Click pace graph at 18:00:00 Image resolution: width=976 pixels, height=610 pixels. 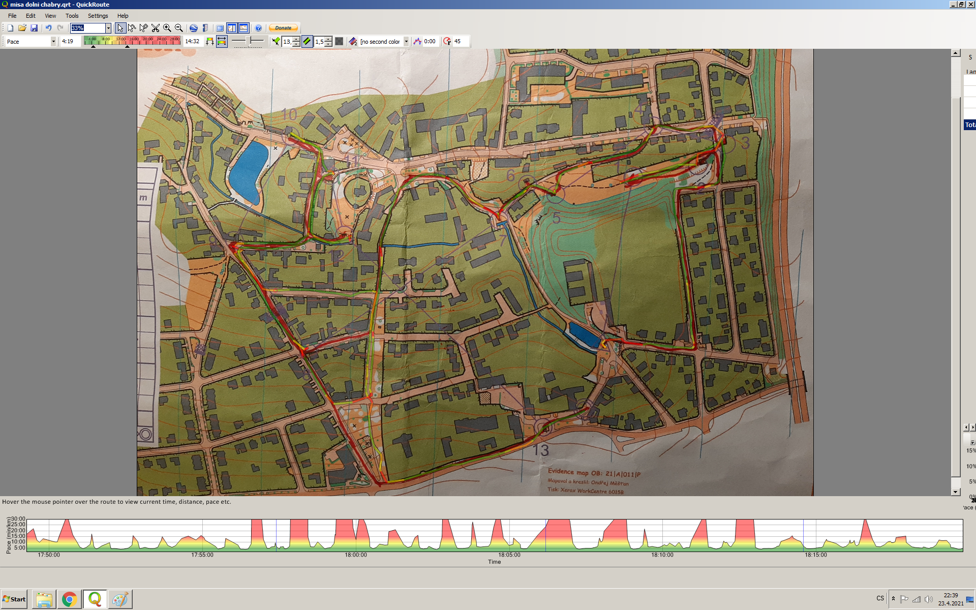(x=356, y=535)
